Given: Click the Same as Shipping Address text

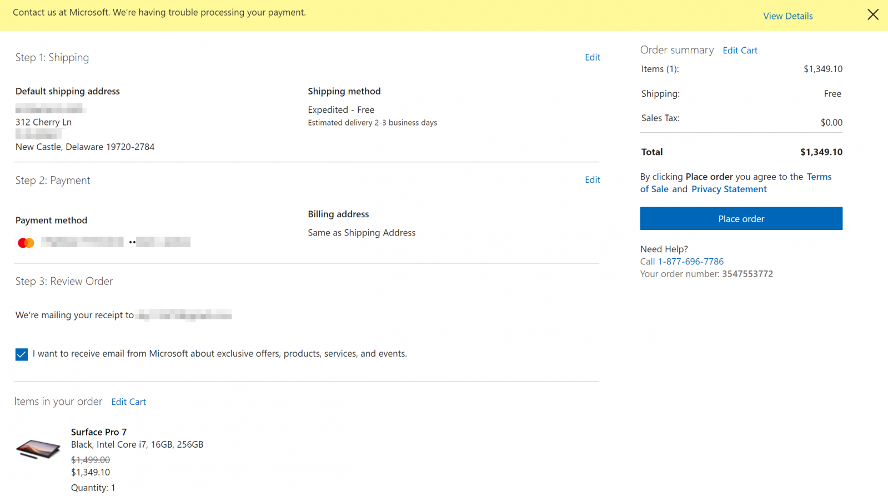Looking at the screenshot, I should pyautogui.click(x=362, y=233).
